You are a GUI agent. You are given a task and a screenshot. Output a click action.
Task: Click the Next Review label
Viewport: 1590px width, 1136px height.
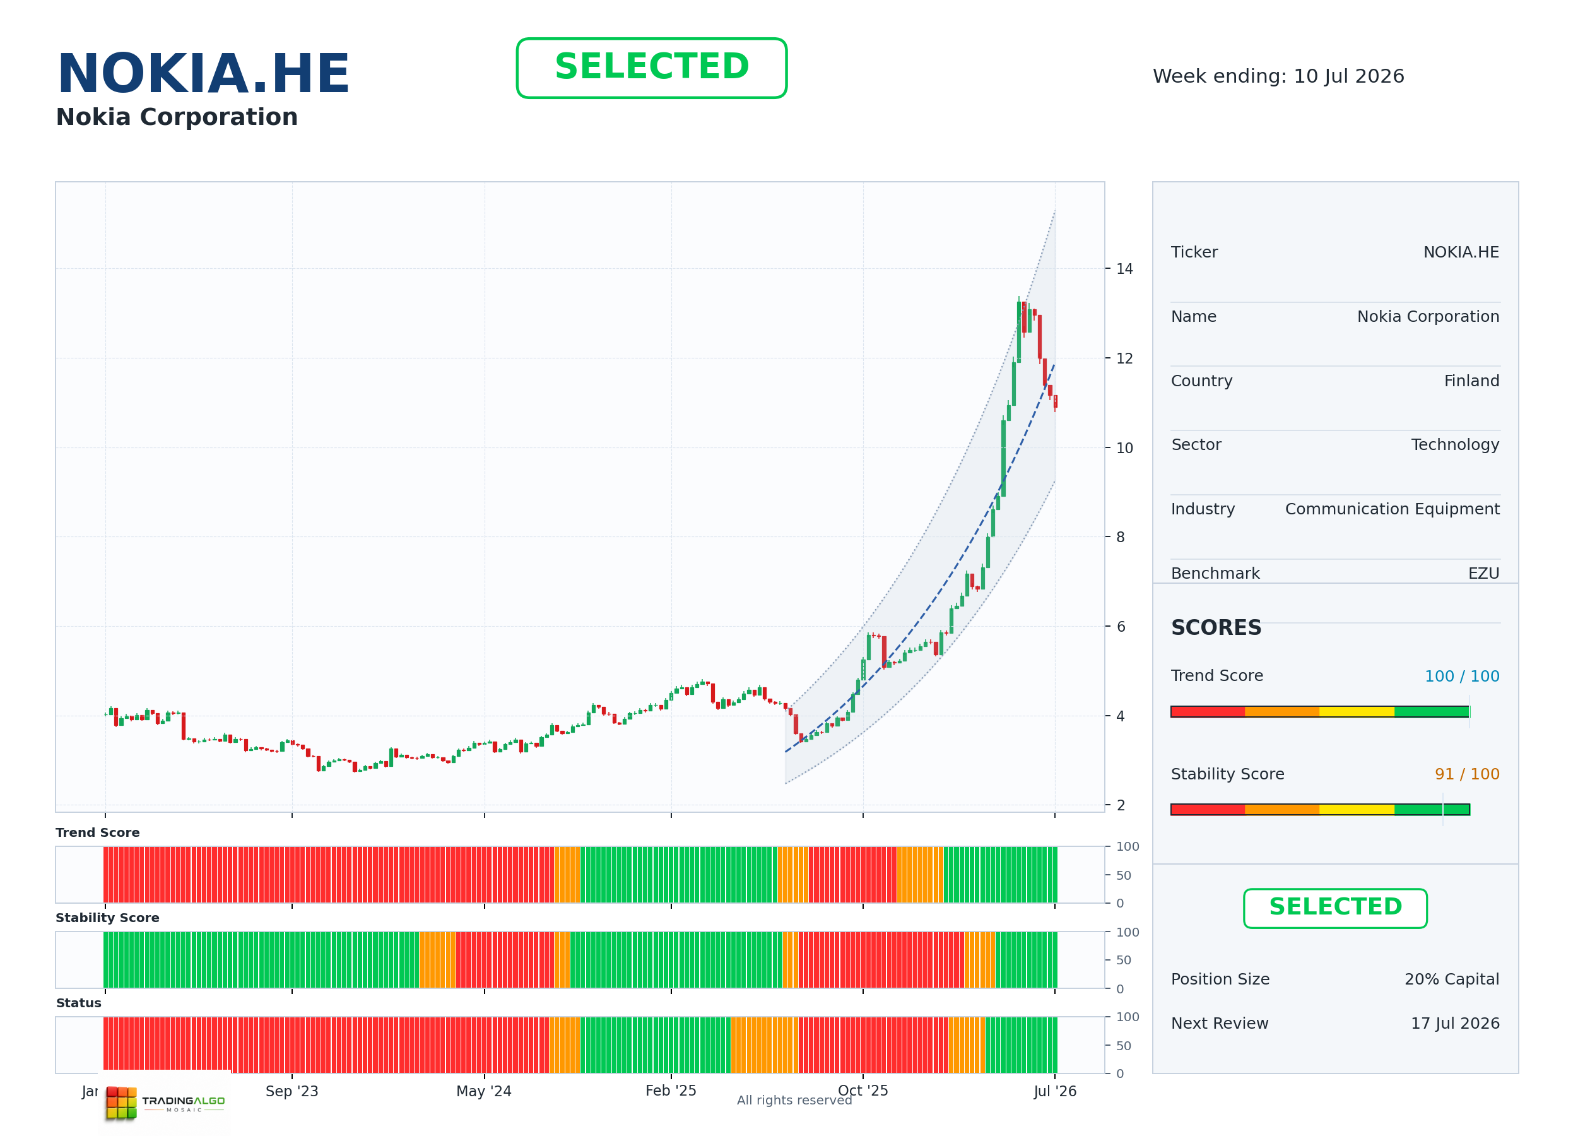pos(1220,1024)
